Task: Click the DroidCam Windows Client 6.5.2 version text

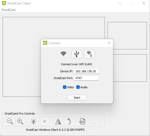Action: pos(55,130)
